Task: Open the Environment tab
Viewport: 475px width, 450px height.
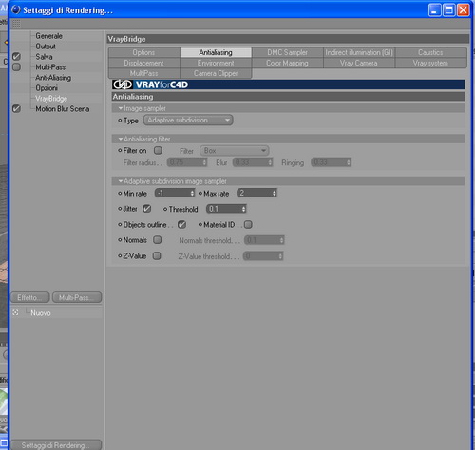Action: pos(216,63)
